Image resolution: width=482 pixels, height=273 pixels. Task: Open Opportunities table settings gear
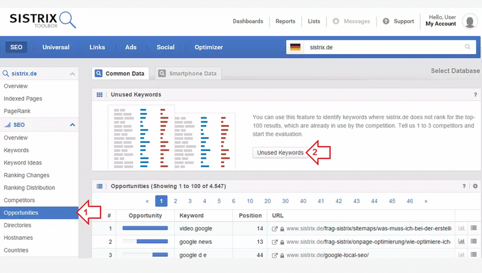click(x=475, y=186)
